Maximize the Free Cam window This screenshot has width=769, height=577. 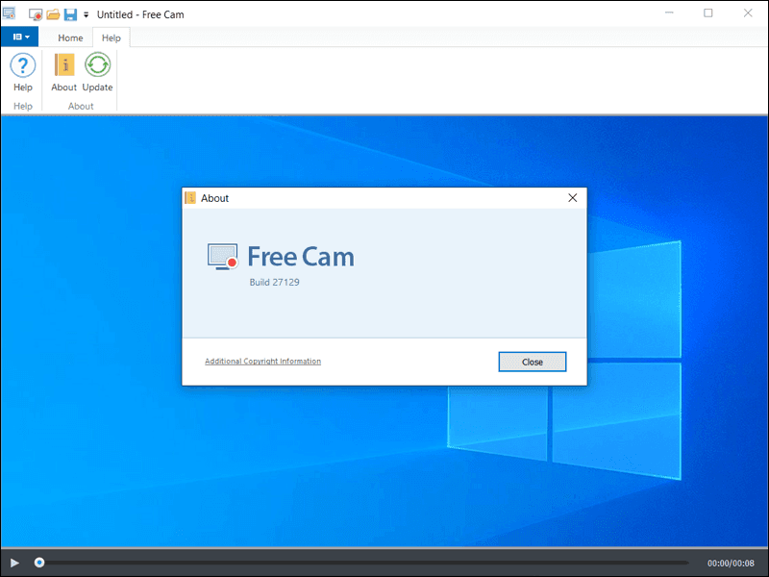coord(708,13)
